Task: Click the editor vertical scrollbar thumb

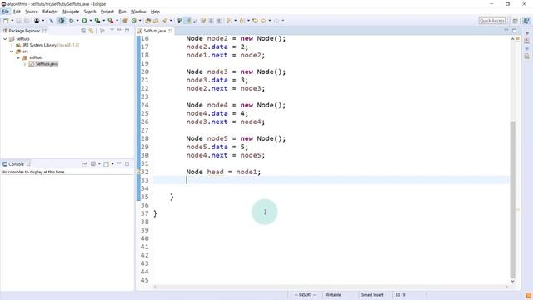Action: point(513,200)
